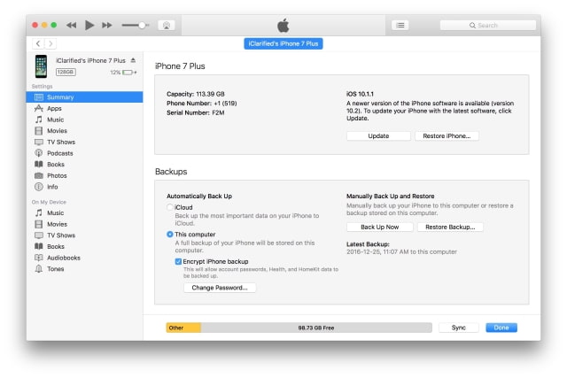Click the Tones bell icon
This screenshot has height=378, width=567.
click(x=39, y=269)
